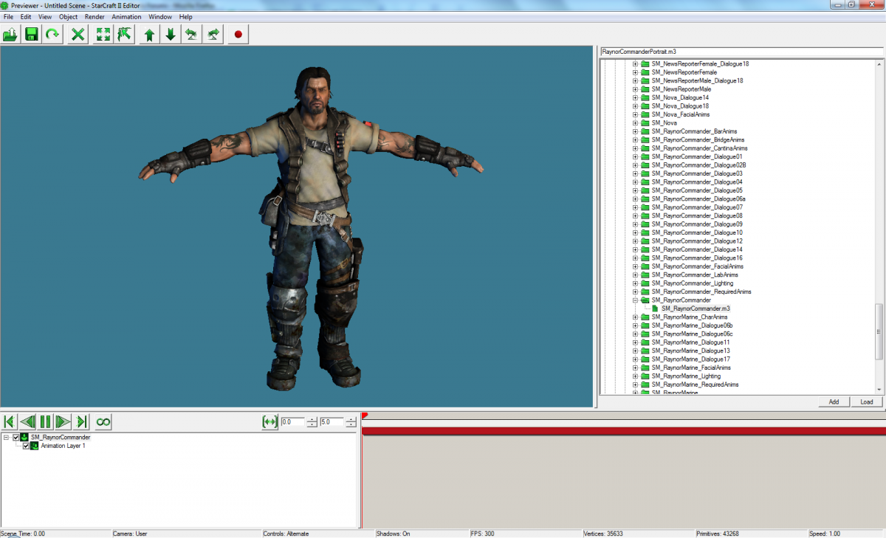Click the green down arrow toolbar icon

[x=171, y=34]
